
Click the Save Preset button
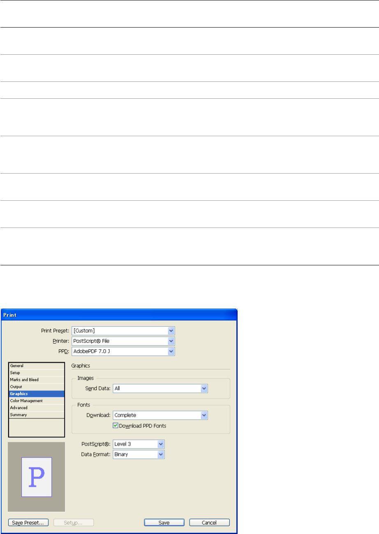(28, 522)
